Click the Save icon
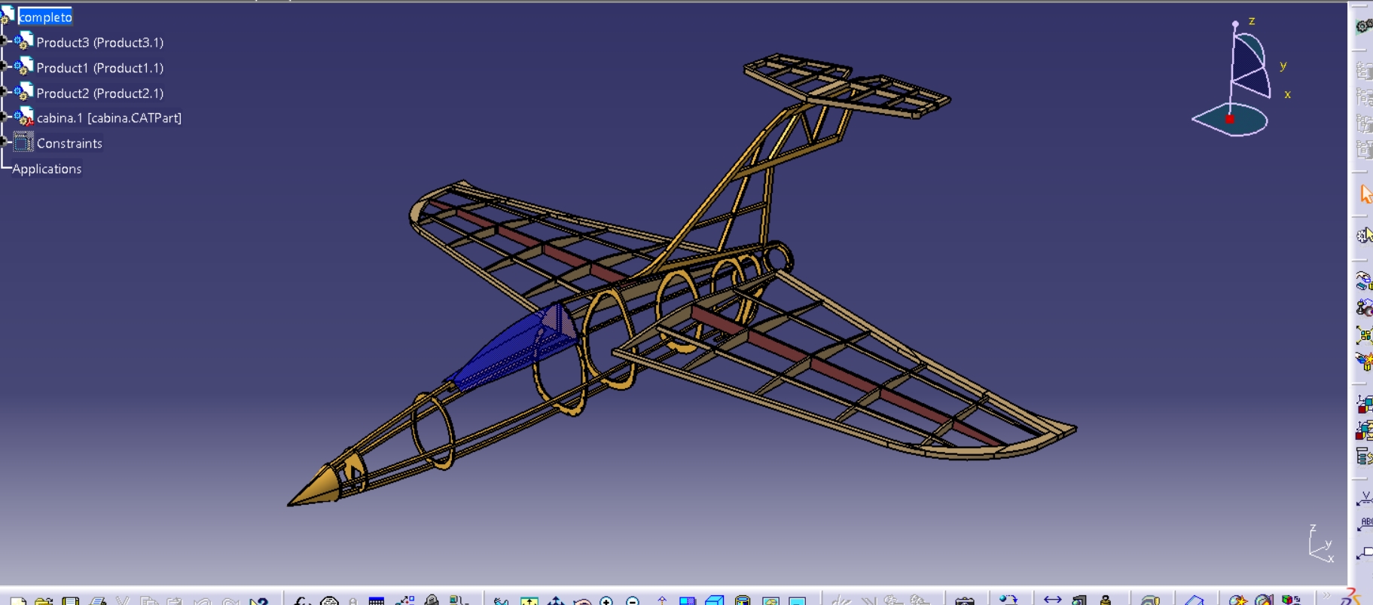The height and width of the screenshot is (605, 1373). (x=70, y=601)
